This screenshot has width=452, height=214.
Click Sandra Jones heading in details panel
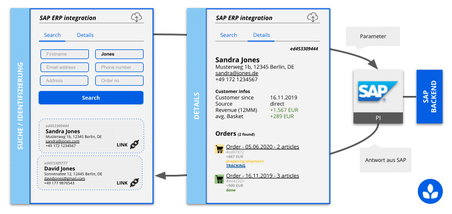pyautogui.click(x=238, y=60)
